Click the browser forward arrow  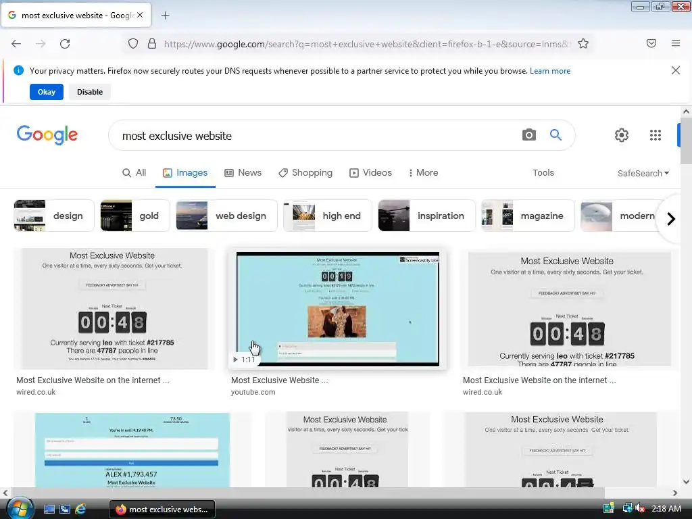[41, 44]
